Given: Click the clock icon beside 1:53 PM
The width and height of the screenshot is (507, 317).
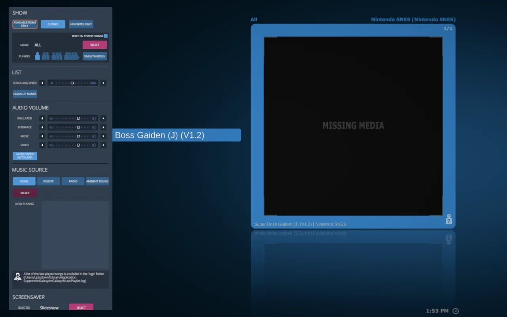Looking at the screenshot, I should tap(456, 311).
